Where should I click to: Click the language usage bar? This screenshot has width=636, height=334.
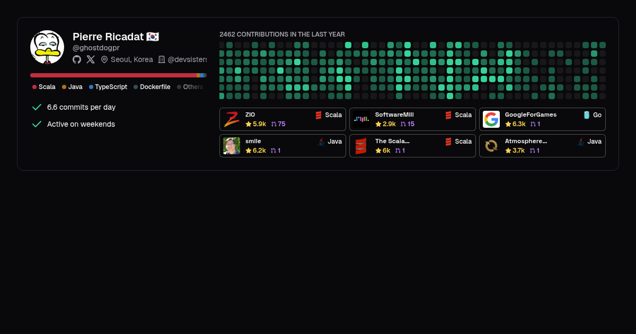118,75
